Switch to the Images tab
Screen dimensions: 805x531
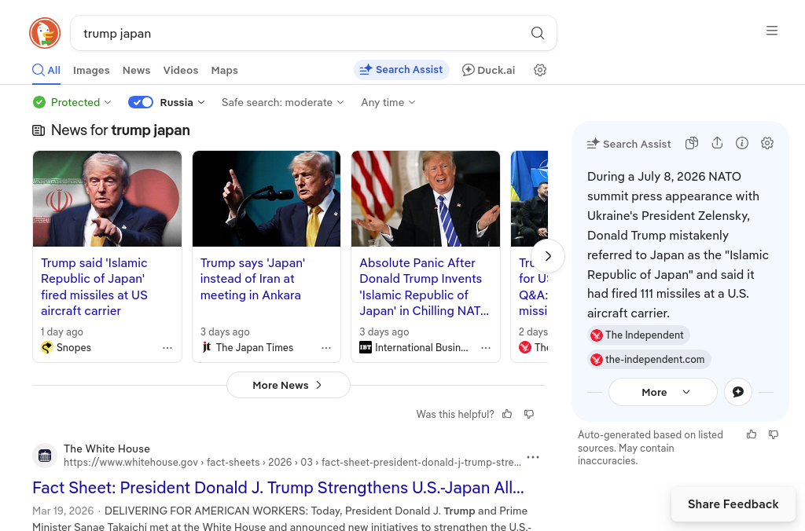click(x=91, y=70)
